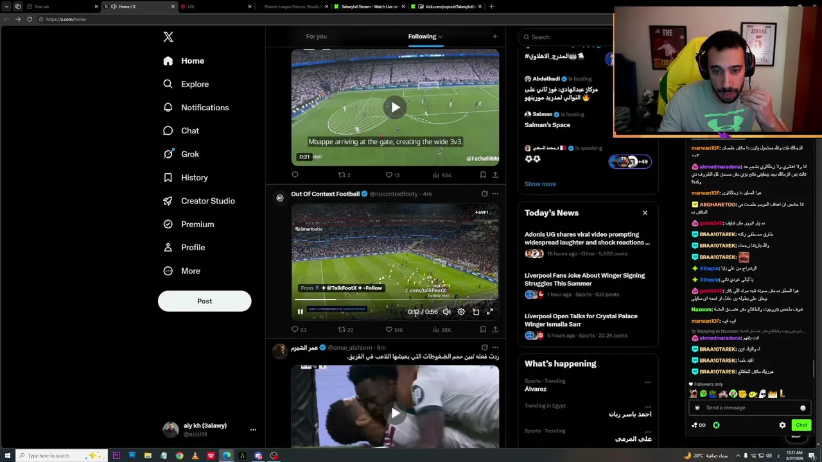Click Show more under live Spaces
The height and width of the screenshot is (462, 822).
click(x=540, y=184)
